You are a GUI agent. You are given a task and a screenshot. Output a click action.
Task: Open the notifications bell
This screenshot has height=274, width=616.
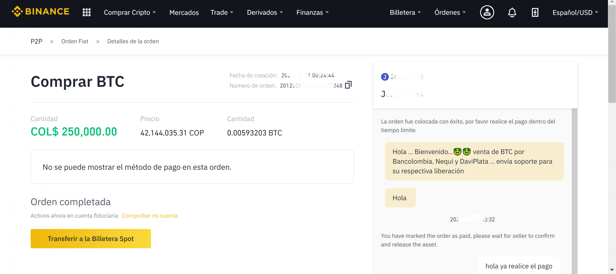[x=512, y=12]
